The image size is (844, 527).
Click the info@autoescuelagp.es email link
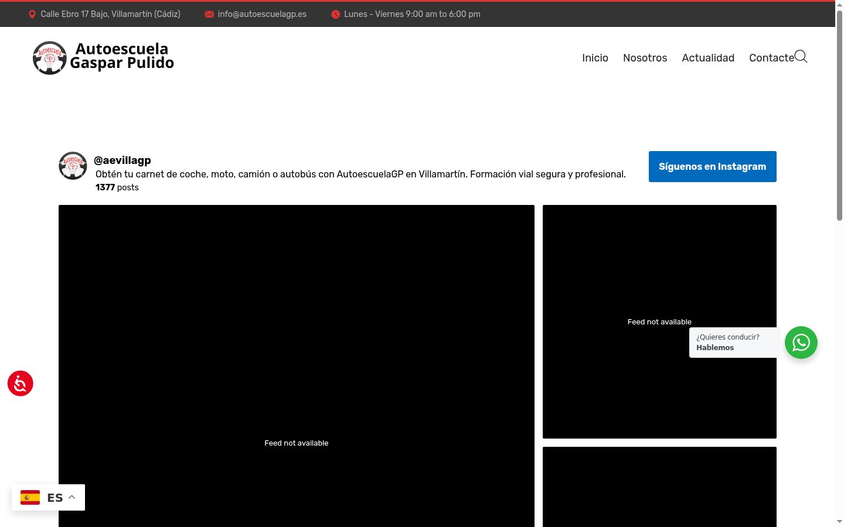pyautogui.click(x=262, y=14)
